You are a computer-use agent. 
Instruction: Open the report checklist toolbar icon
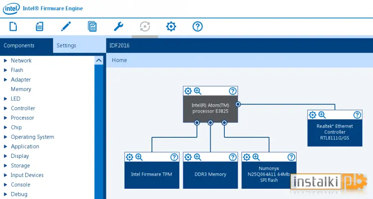(x=92, y=27)
